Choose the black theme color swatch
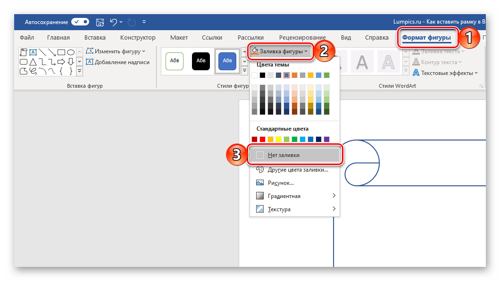The height and width of the screenshot is (281, 500). tap(262, 75)
